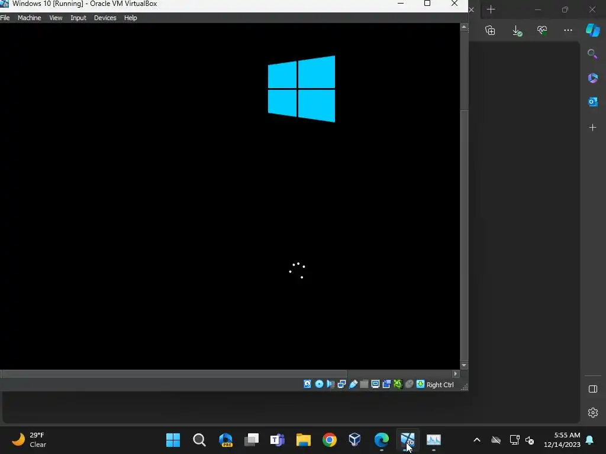Screen dimensions: 606x454
Task: Launch Microsoft Teams from taskbar
Action: [278, 440]
